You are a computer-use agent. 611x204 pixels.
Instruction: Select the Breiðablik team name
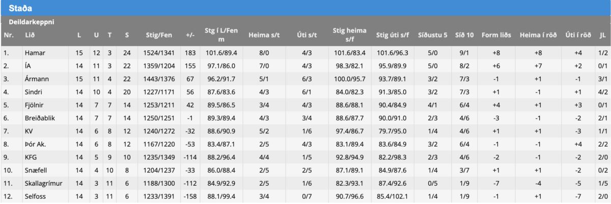pyautogui.click(x=39, y=118)
